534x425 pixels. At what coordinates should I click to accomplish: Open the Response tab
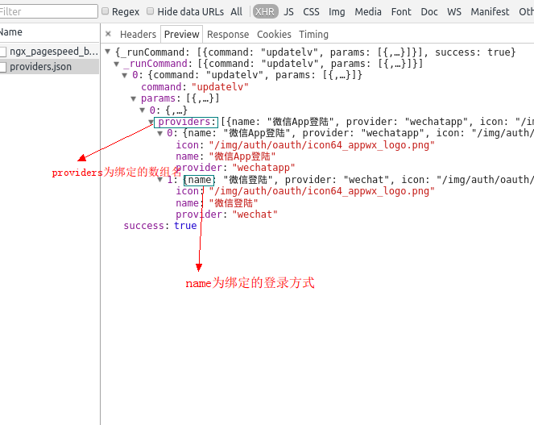click(228, 35)
